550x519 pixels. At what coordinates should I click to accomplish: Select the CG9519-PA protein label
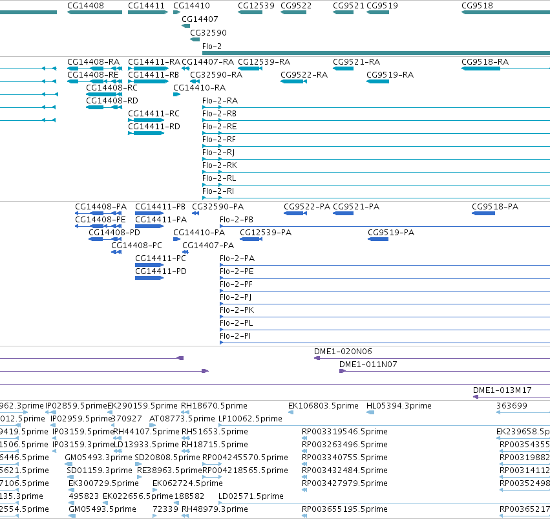[x=391, y=233]
